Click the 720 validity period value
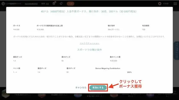This screenshot has height=100, width=179. 144,29
